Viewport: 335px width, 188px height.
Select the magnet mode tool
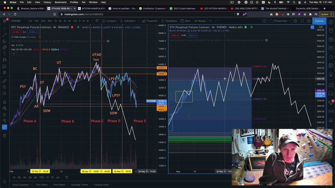[x=4, y=102]
